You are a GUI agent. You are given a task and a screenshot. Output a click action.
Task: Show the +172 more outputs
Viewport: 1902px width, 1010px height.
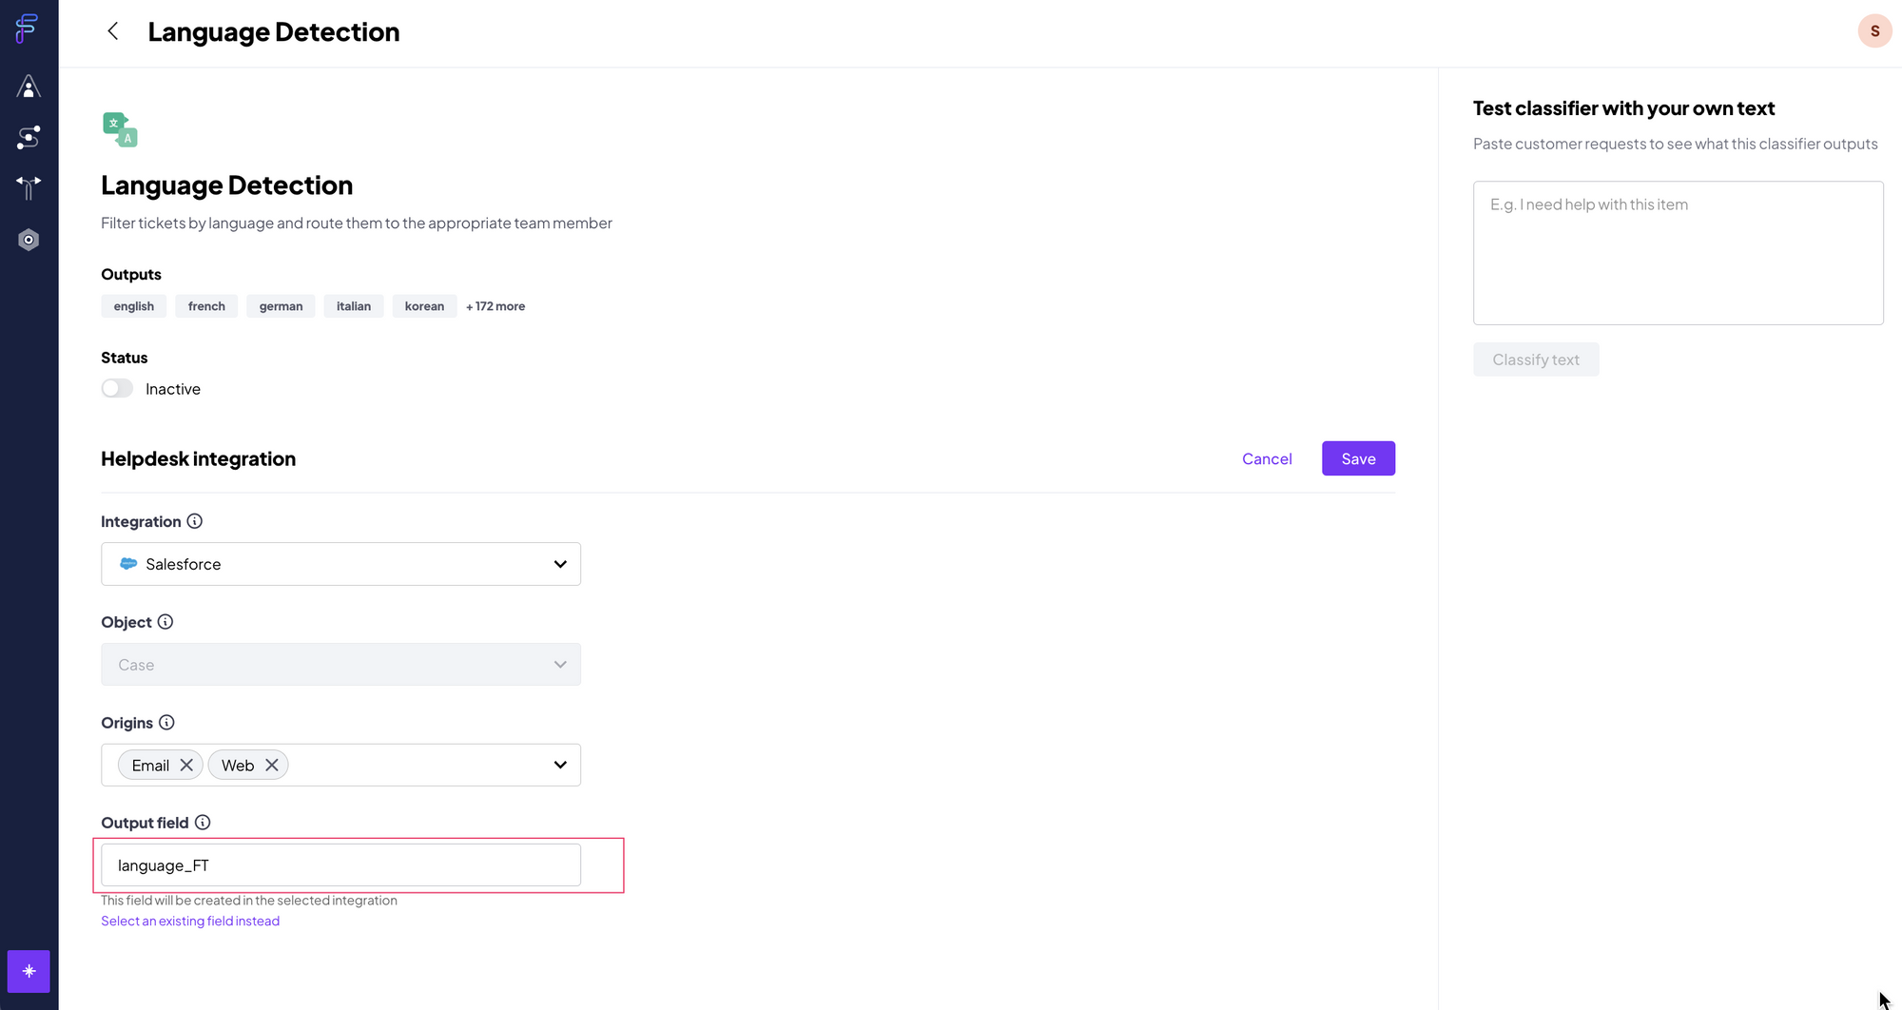click(495, 306)
